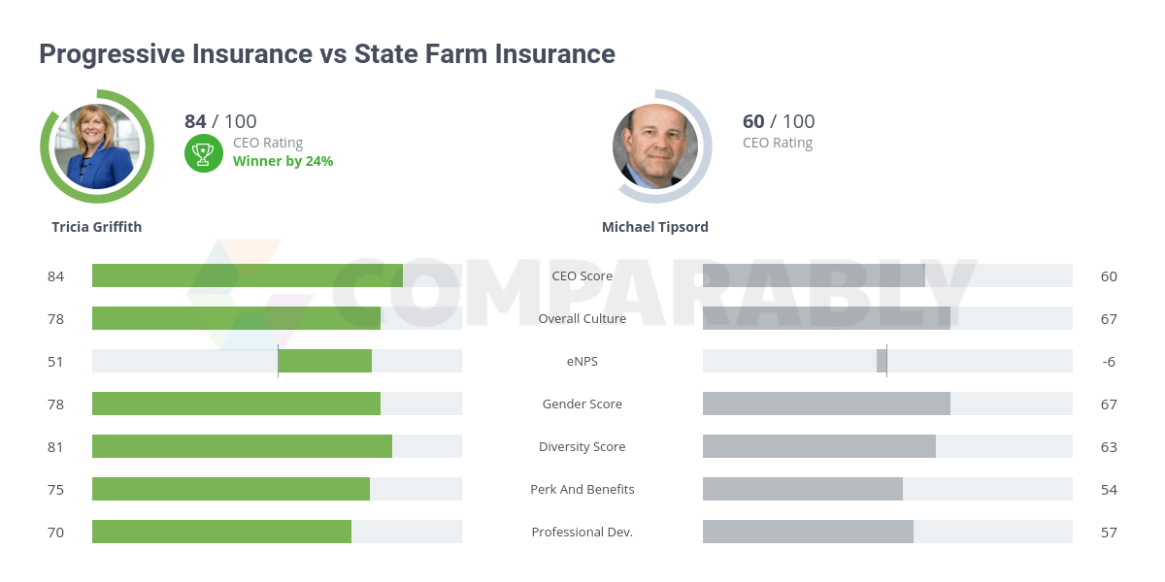This screenshot has height=582, width=1165.
Task: Click the gray eNPS bar marker
Action: pyautogui.click(x=882, y=361)
